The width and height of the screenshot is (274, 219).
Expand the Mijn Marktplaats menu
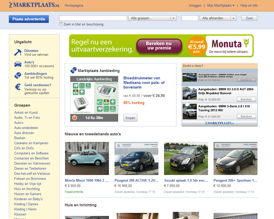click(221, 5)
